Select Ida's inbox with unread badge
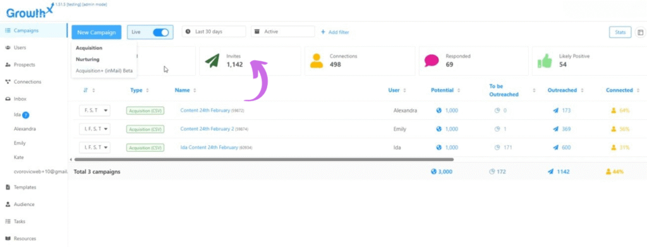This screenshot has height=247, width=647. pos(21,114)
